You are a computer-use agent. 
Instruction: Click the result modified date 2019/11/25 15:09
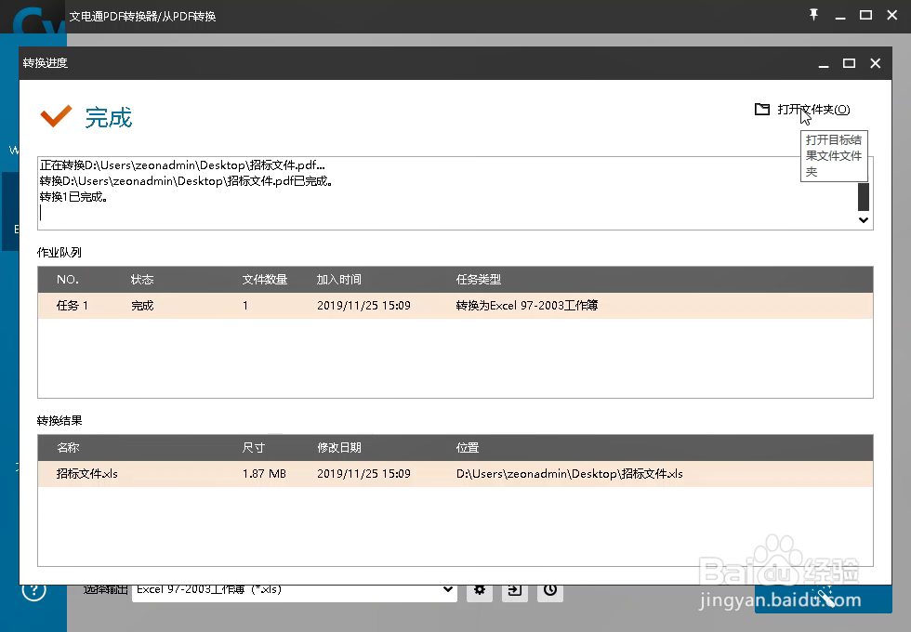(363, 473)
